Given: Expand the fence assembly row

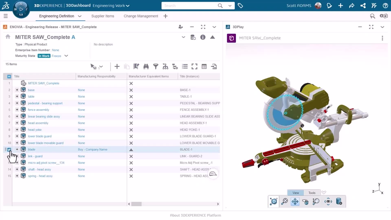Looking at the screenshot, I should coord(17,110).
